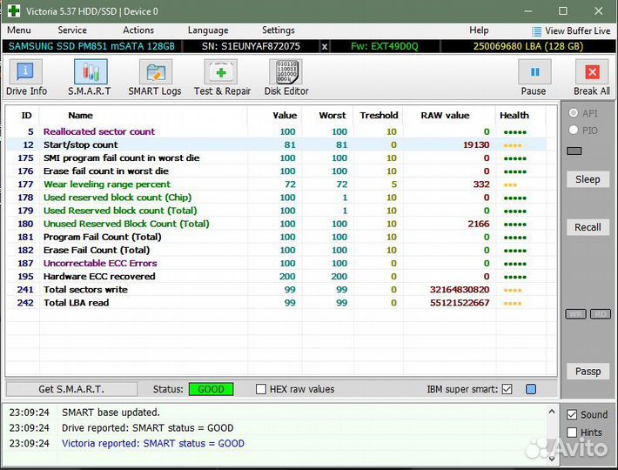Switch to Test & Repair
This screenshot has height=470, width=618.
[x=222, y=77]
